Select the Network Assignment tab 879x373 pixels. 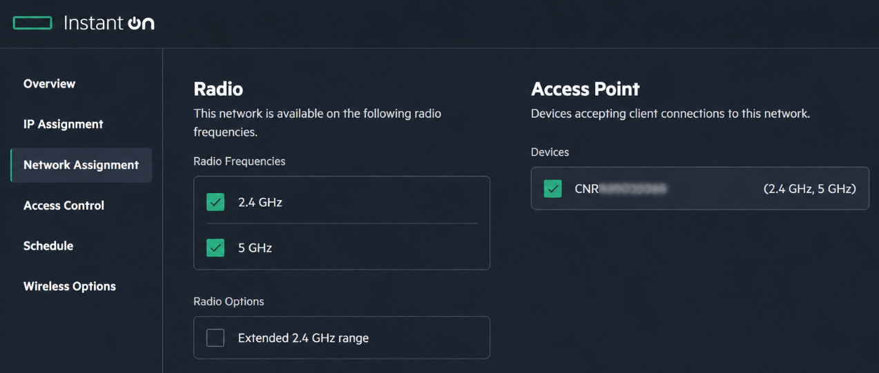81,165
